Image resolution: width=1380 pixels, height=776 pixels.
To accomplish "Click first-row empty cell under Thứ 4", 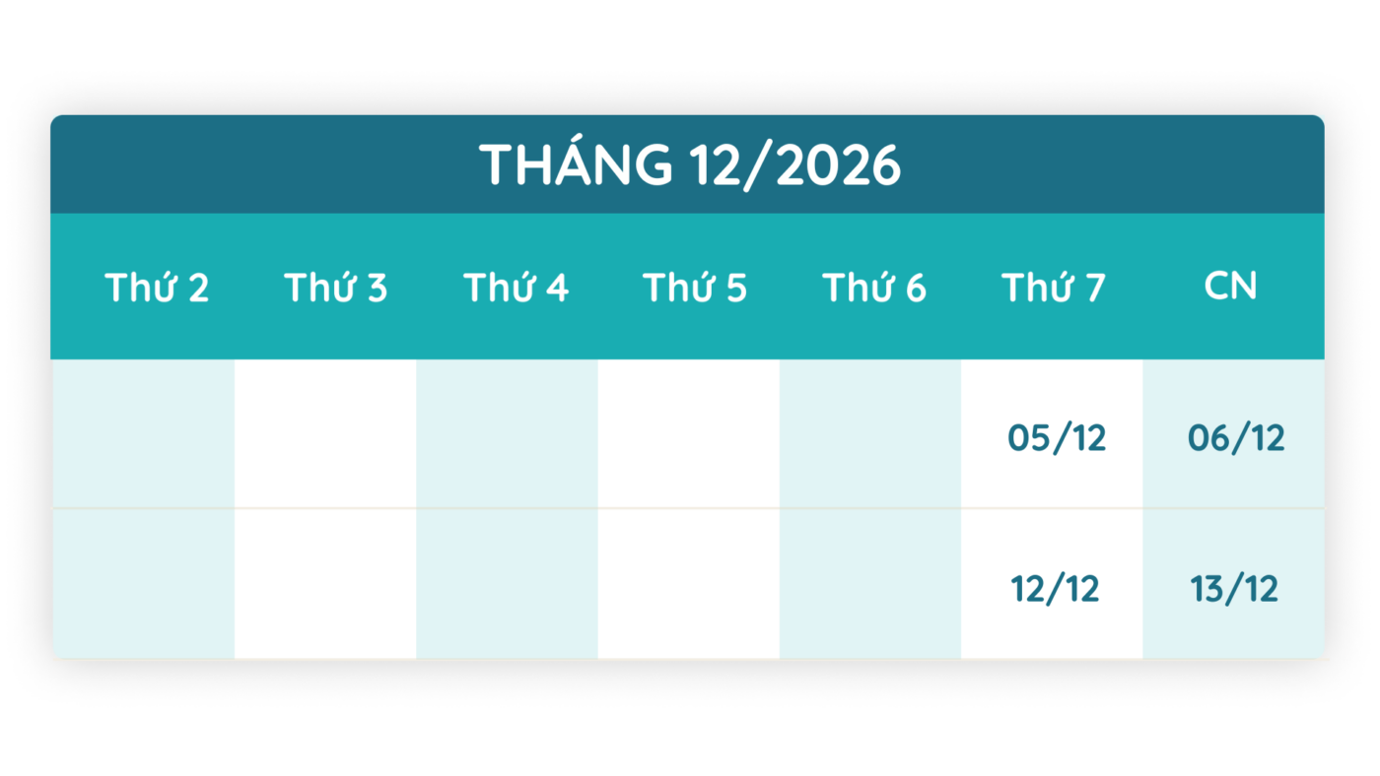I will coord(507,433).
